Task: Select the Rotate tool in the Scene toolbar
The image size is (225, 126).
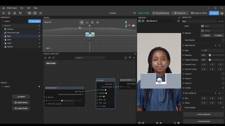Action: (x=87, y=22)
